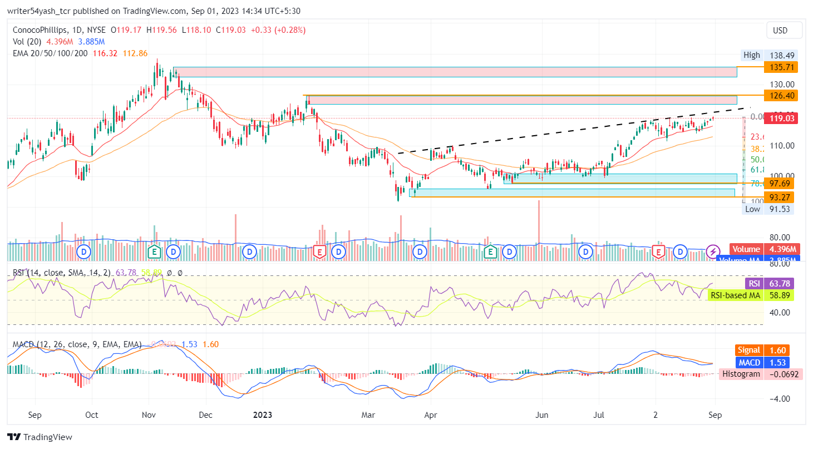Click the orange 38.2 Fibonacci level label
This screenshot has width=813, height=449.
coord(757,149)
